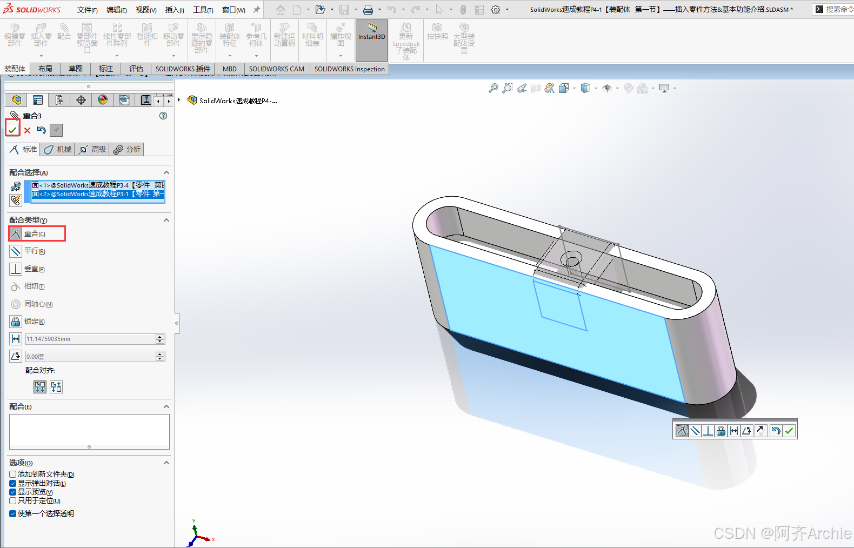Click Zoom to Fit in view toolbar

[x=493, y=88]
